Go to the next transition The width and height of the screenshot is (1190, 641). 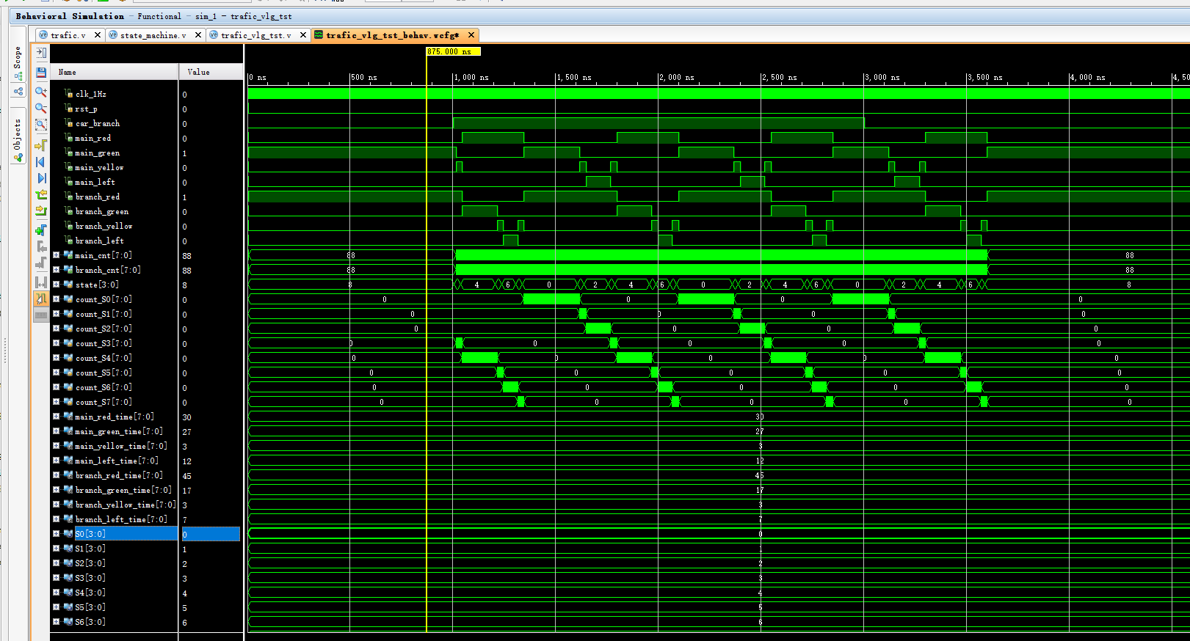[41, 211]
